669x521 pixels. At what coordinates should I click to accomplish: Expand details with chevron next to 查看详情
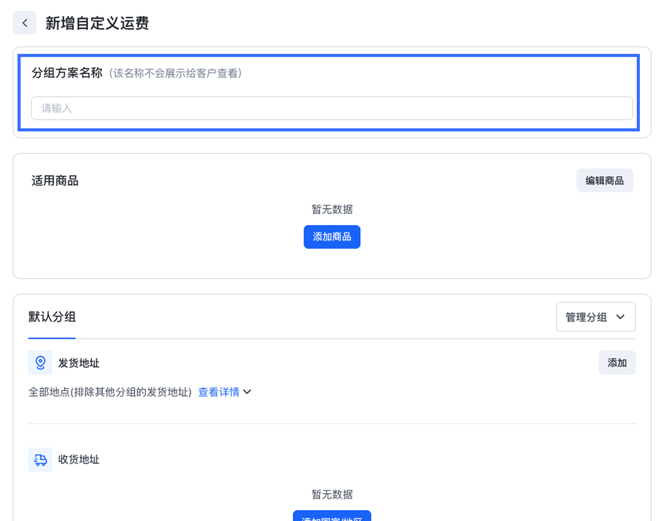247,392
